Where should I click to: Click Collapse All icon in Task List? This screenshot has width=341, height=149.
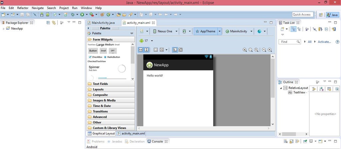326,29
